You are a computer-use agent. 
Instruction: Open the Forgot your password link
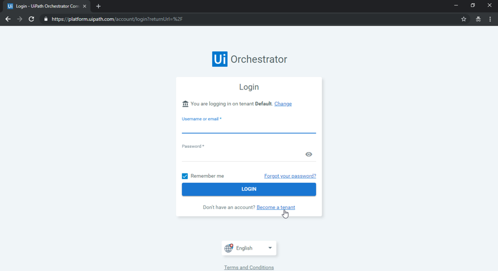coord(290,176)
